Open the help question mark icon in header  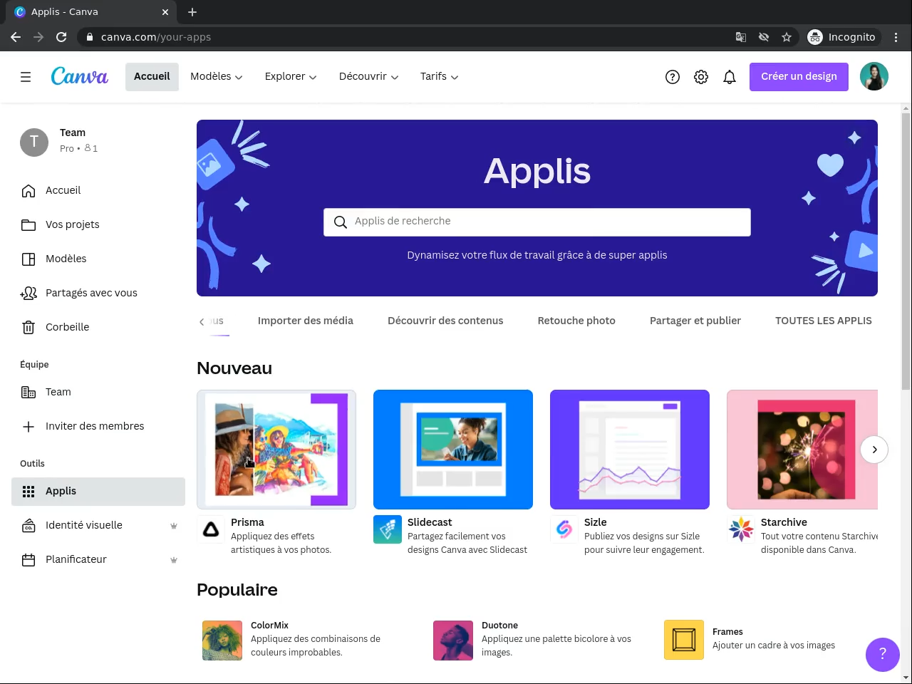tap(673, 77)
